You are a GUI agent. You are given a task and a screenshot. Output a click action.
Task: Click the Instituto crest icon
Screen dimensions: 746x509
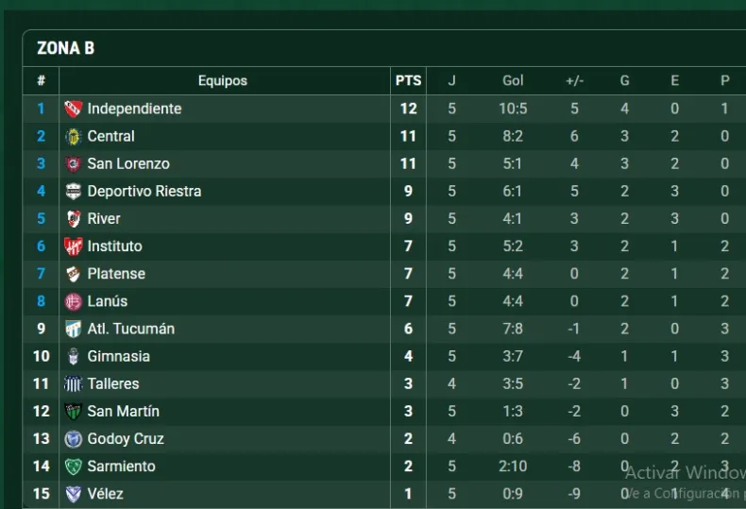73,246
